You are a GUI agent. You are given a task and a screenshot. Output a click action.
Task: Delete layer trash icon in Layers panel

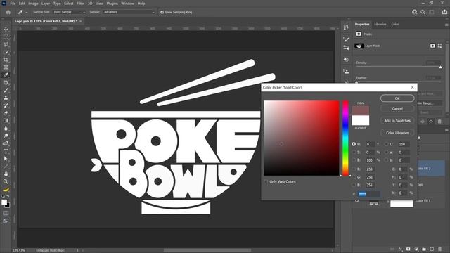tap(439, 249)
